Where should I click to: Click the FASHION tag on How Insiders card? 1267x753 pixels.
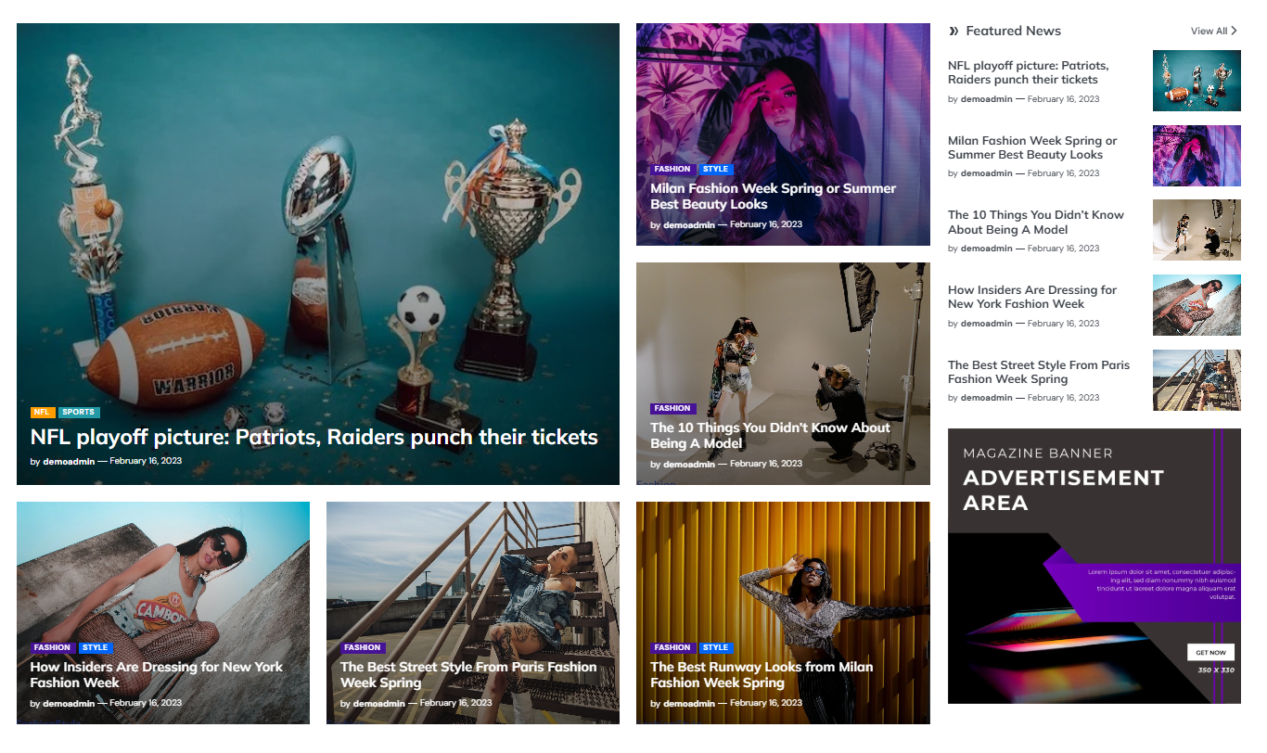pyautogui.click(x=53, y=647)
